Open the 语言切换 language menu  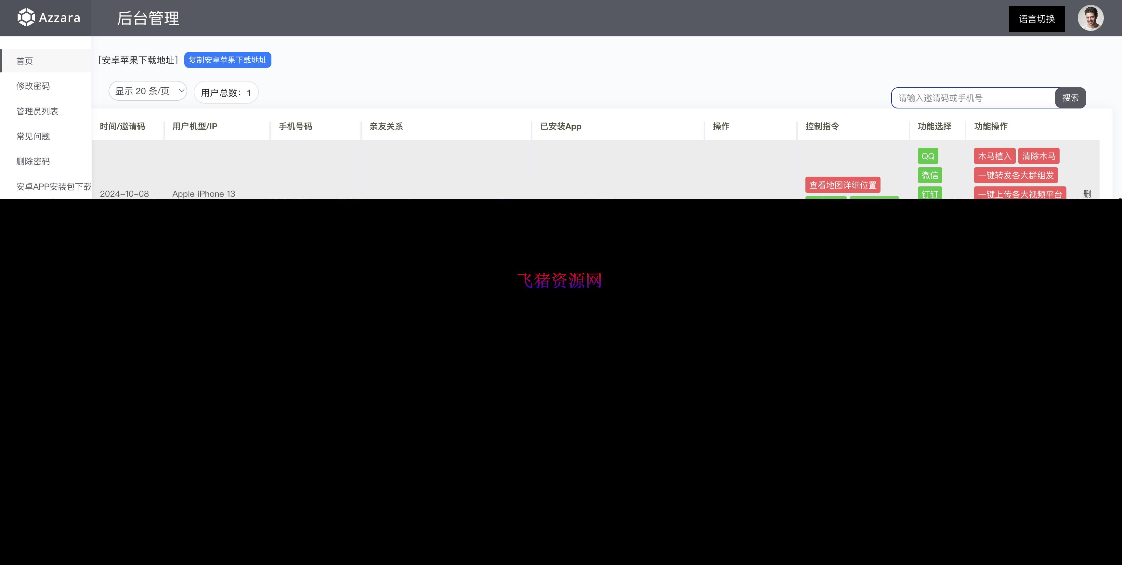[x=1036, y=18]
